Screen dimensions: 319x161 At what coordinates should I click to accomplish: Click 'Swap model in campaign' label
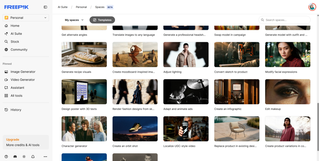[230, 35]
